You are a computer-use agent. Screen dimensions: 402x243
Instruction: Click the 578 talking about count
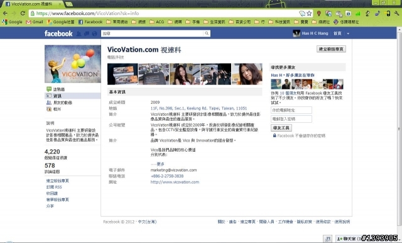coord(50,166)
